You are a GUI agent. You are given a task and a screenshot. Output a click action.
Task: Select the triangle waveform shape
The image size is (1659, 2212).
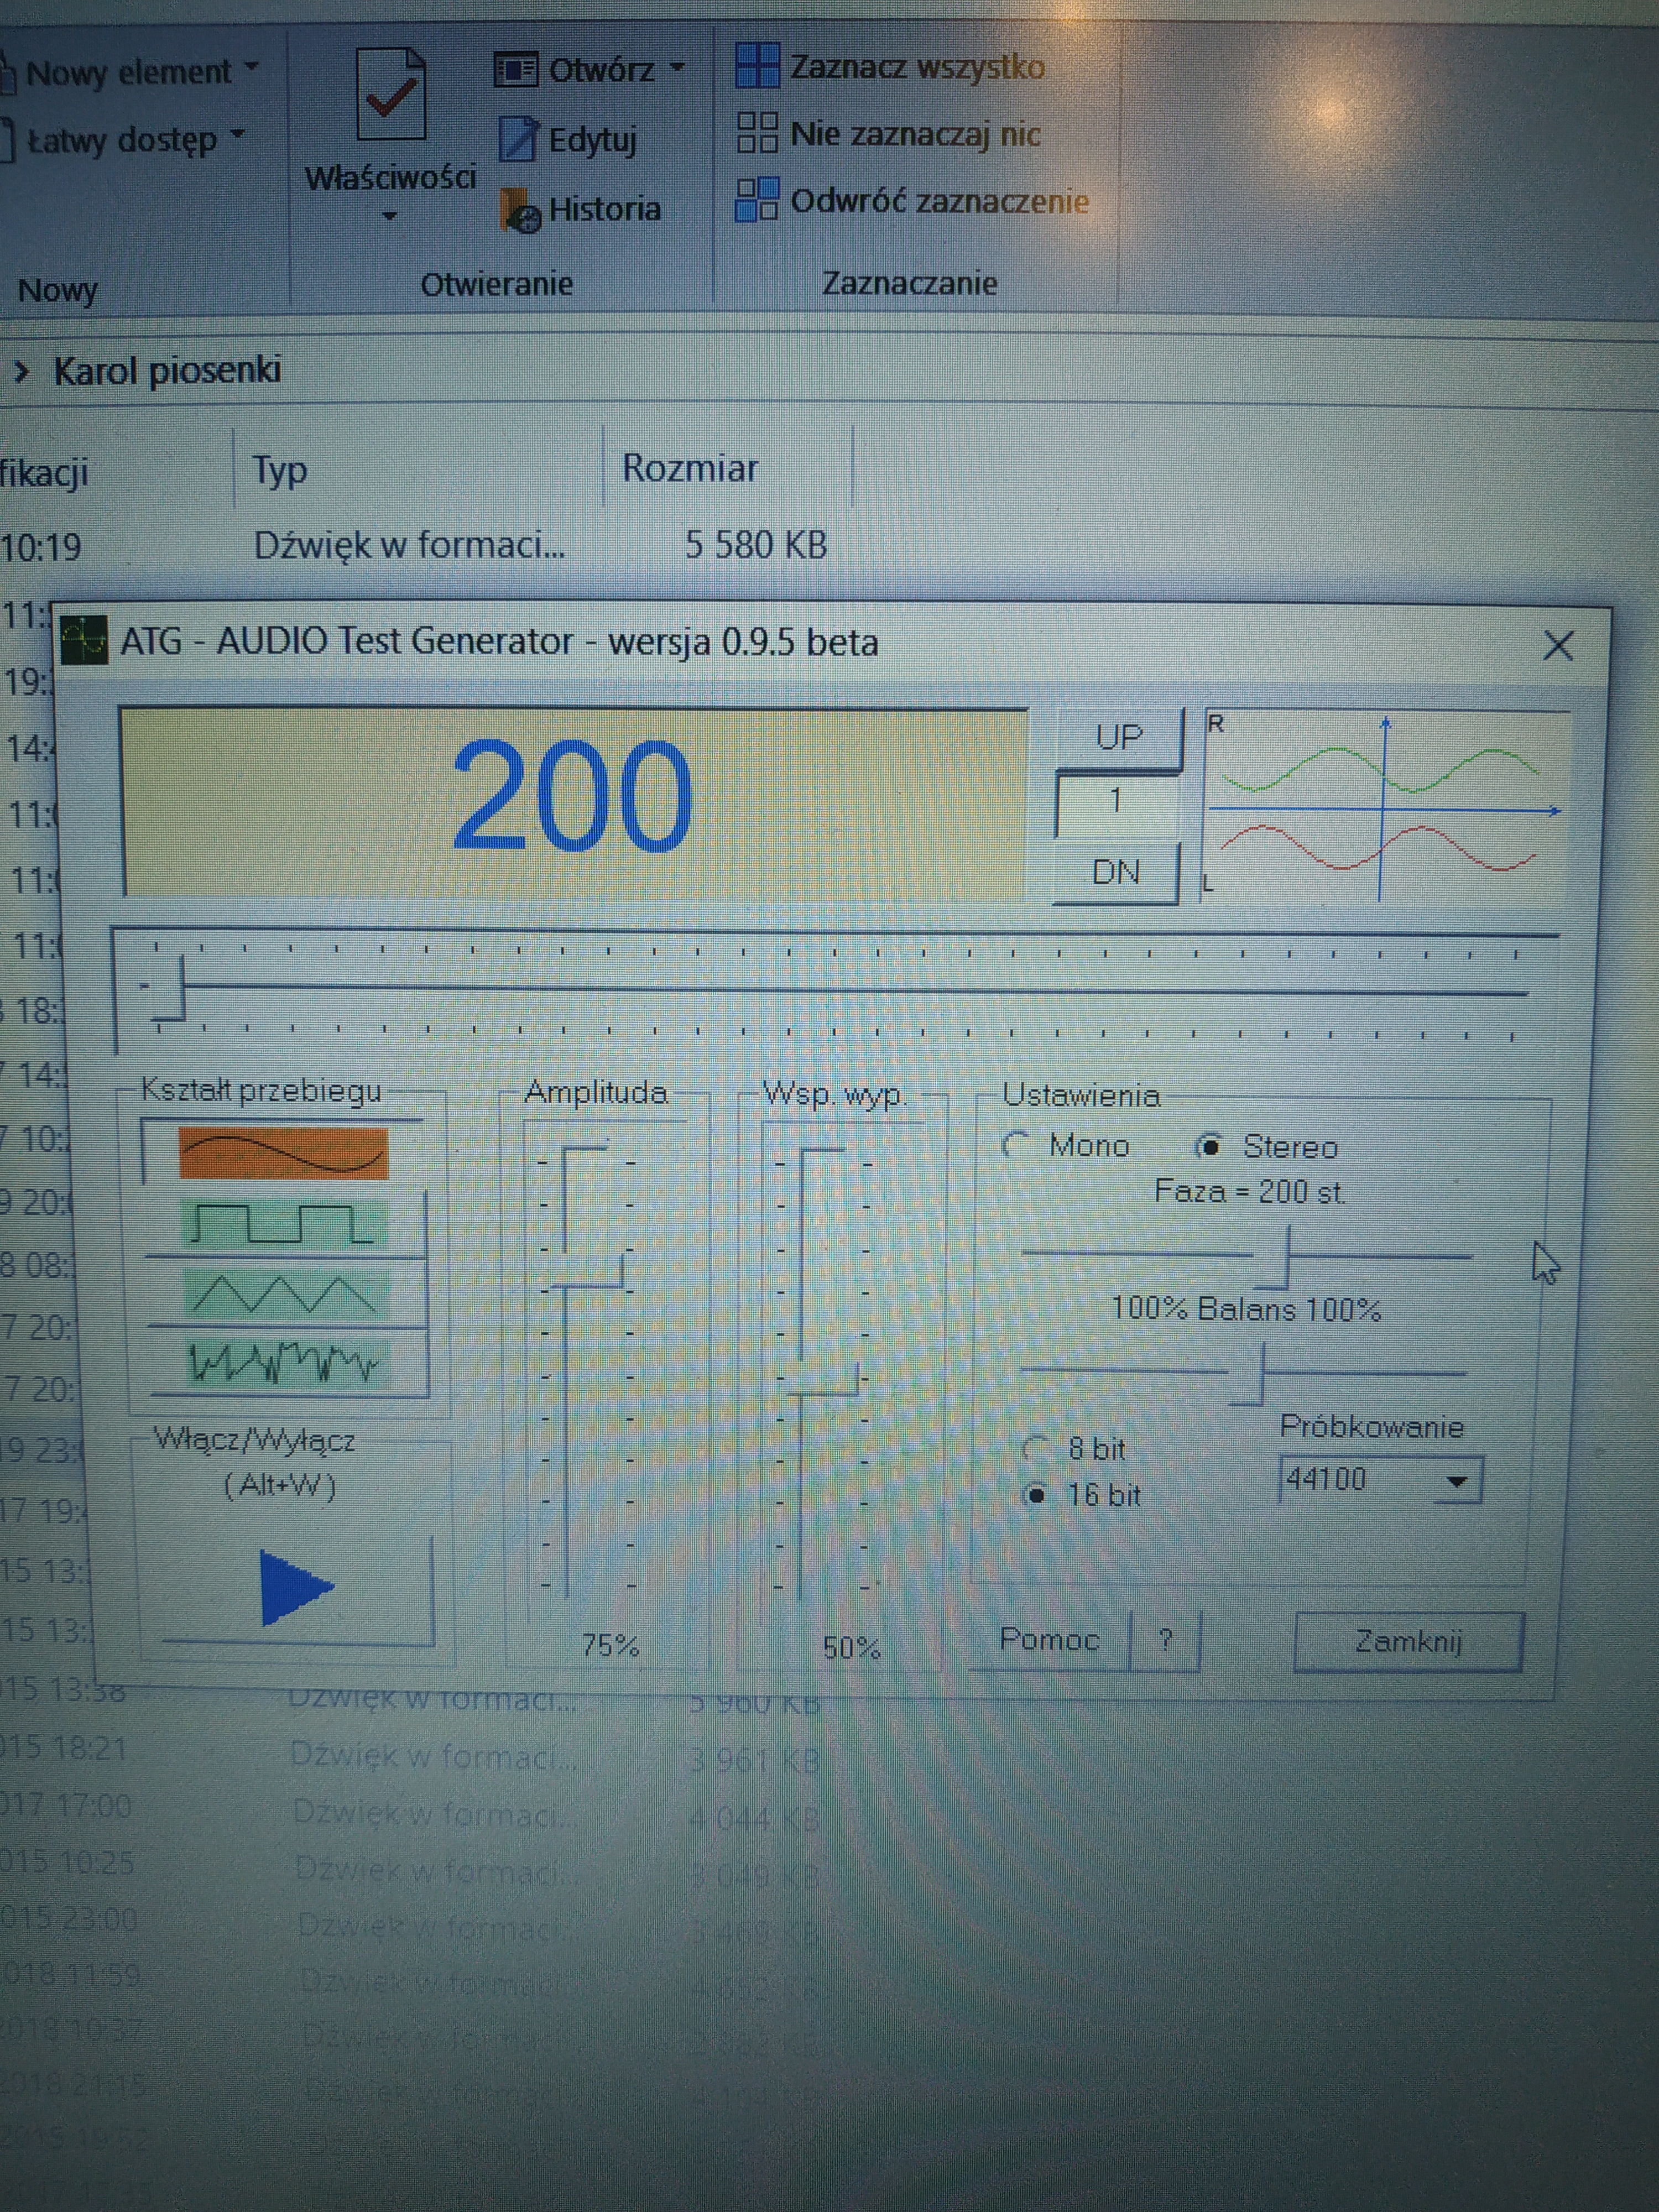point(284,1294)
